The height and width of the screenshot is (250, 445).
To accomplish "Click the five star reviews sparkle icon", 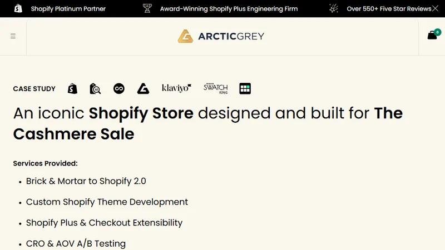I will (334, 8).
